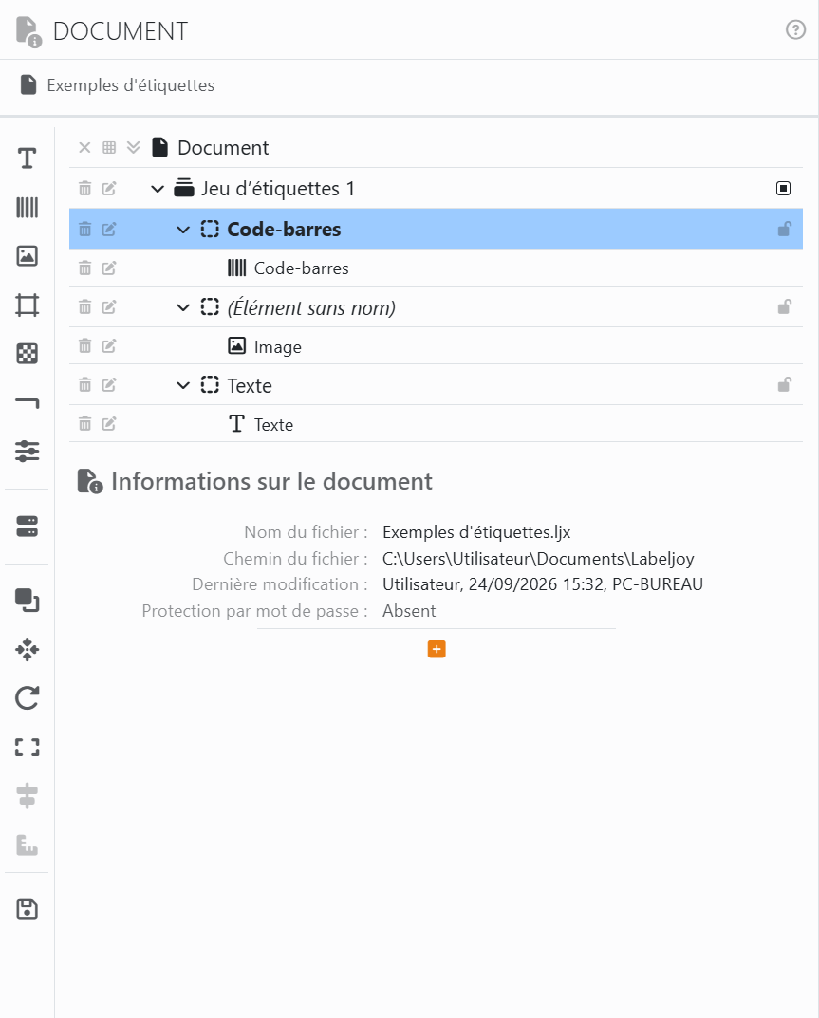Select the Barcode tool in sidebar
The height and width of the screenshot is (1018, 819).
pyautogui.click(x=27, y=207)
